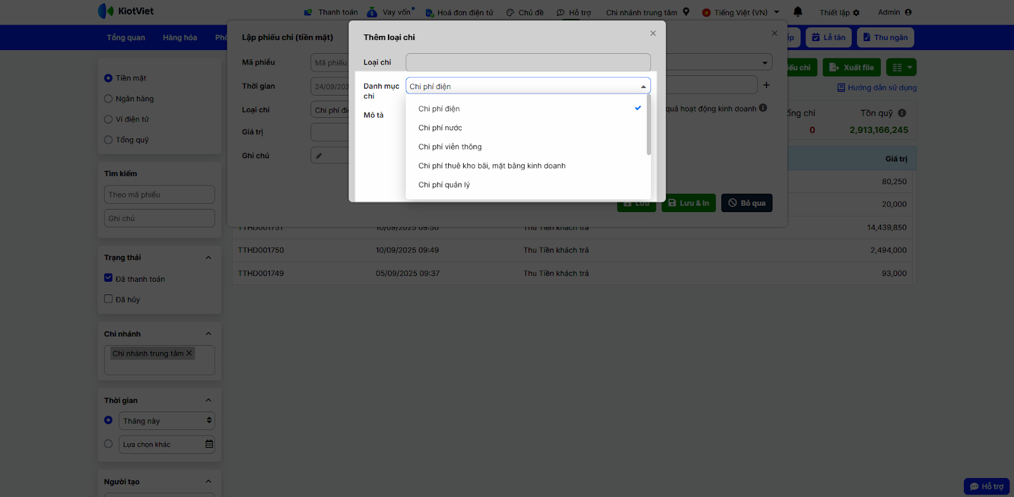Screen dimensions: 1014x497
Task: Click the Tồn quỹ value 2,913,166,245
Action: (x=879, y=130)
